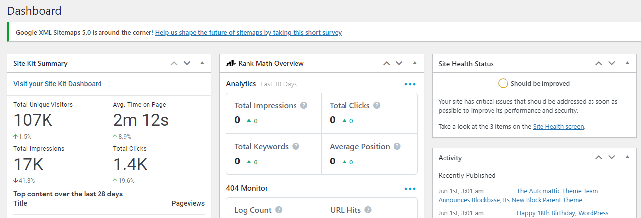Click the Last 30 Days label
The width and height of the screenshot is (641, 218).
point(279,84)
